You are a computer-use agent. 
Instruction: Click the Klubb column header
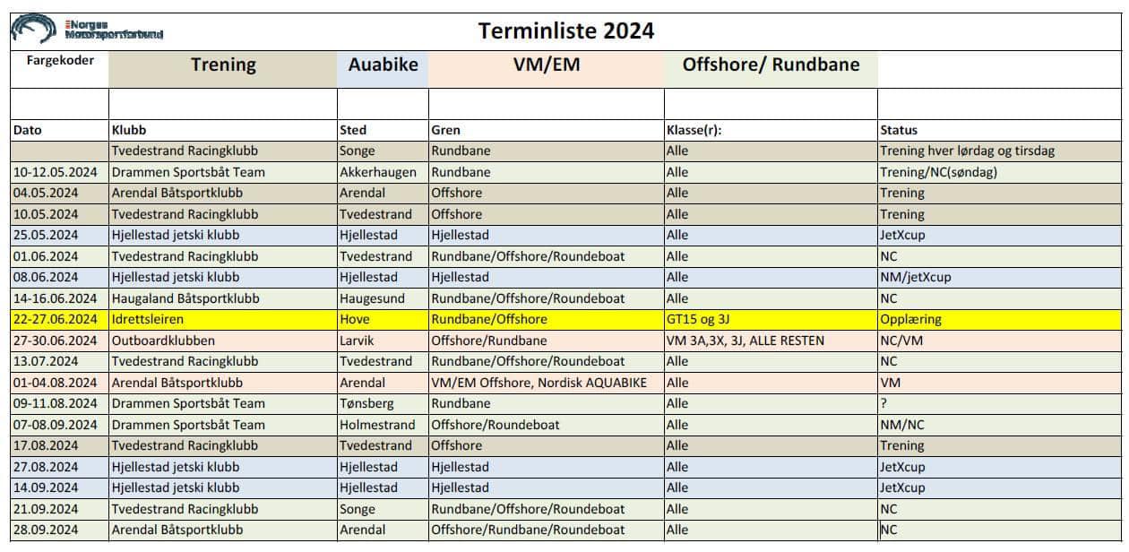(223, 130)
